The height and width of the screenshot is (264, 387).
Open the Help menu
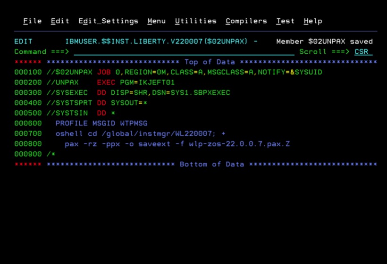[x=313, y=21]
